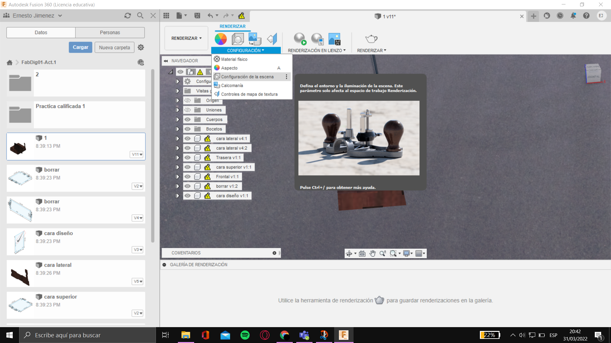Click the Render teapot icon
Screen dimensions: 611x343
point(371,39)
